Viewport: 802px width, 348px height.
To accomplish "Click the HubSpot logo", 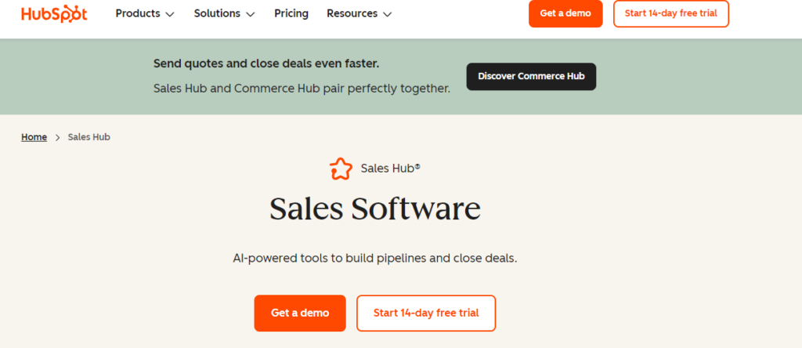I will click(x=54, y=14).
